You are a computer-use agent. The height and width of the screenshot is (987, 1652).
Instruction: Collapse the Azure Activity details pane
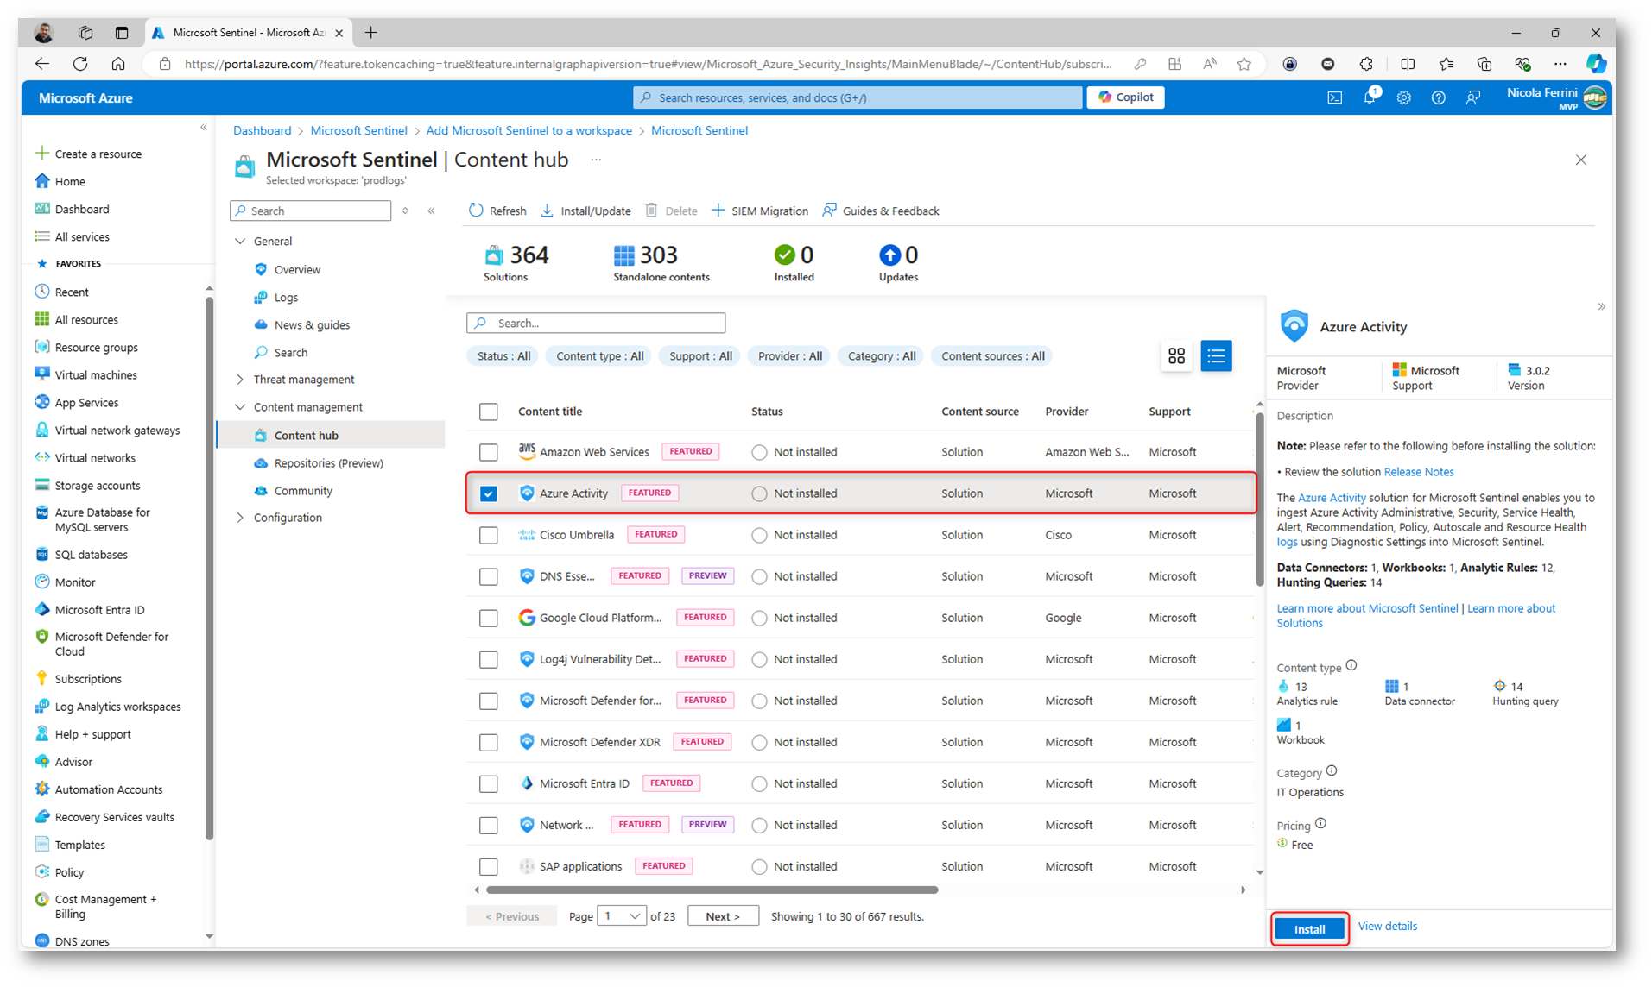[x=1601, y=307]
